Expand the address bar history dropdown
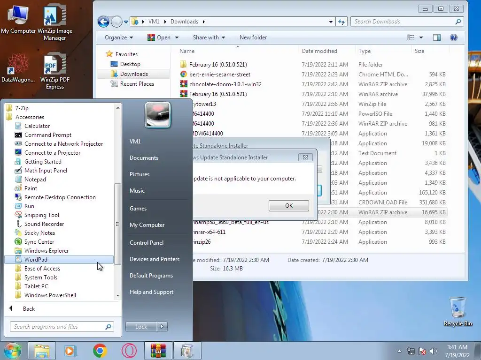Viewport: 481px width, 360px height. point(331,22)
